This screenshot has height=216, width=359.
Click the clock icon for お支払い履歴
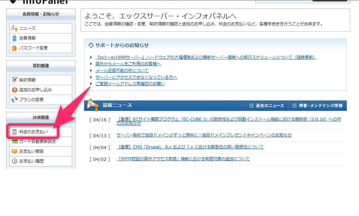(x=15, y=161)
